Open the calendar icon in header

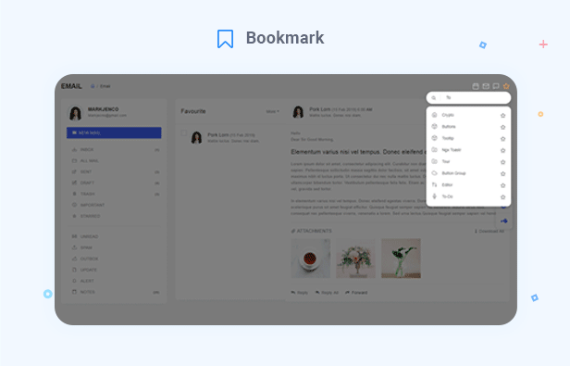point(475,86)
